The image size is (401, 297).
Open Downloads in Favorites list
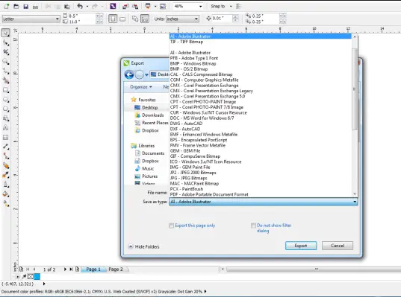[x=152, y=115]
